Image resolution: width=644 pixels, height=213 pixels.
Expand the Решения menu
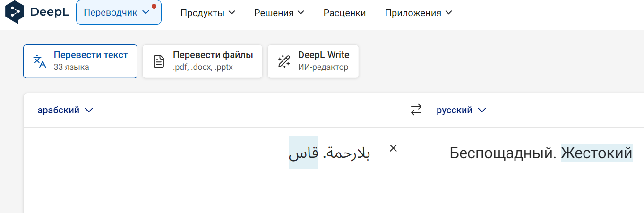click(x=279, y=13)
